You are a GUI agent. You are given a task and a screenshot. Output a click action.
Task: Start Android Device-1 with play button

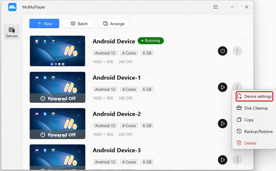tap(223, 87)
